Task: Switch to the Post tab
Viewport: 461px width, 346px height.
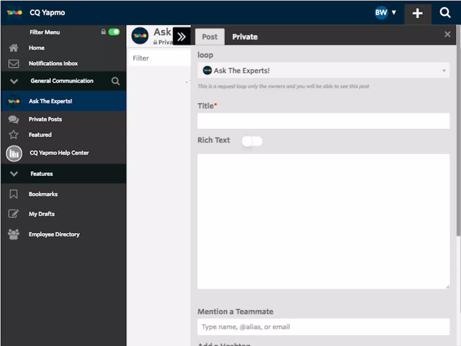Action: coord(210,37)
